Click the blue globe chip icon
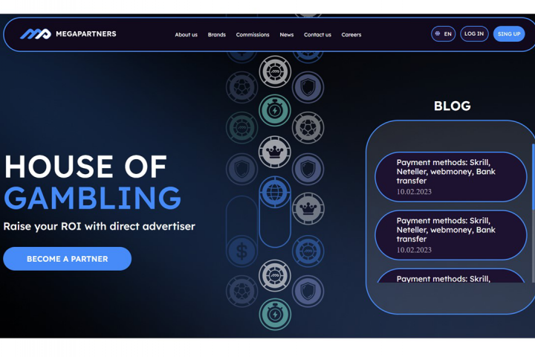Viewport: 535px width, 357px height. point(275,192)
